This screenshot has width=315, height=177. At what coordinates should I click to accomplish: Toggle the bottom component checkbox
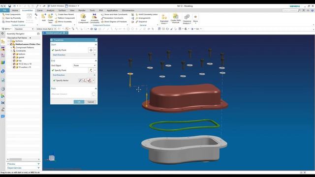(14, 54)
